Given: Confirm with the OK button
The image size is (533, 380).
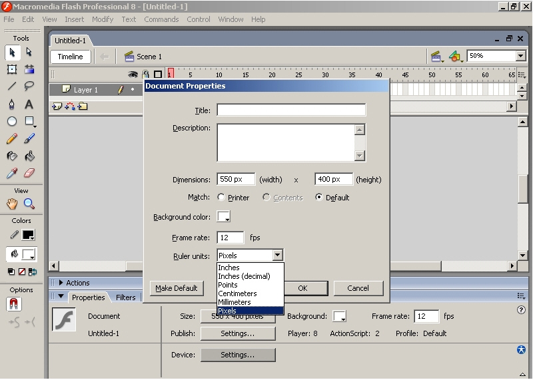Looking at the screenshot, I should (302, 288).
